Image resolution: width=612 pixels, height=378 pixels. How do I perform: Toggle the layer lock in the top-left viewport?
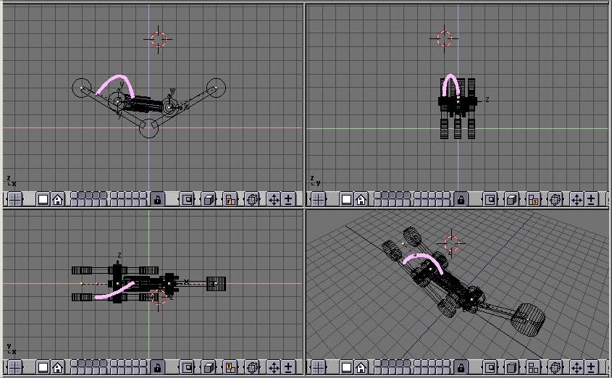click(157, 199)
